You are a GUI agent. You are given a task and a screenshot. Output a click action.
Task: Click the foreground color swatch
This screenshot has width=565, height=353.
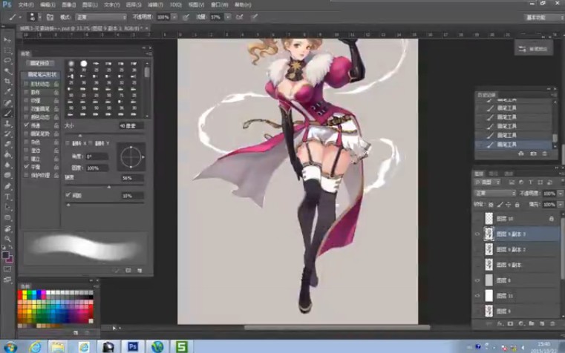(x=5, y=255)
